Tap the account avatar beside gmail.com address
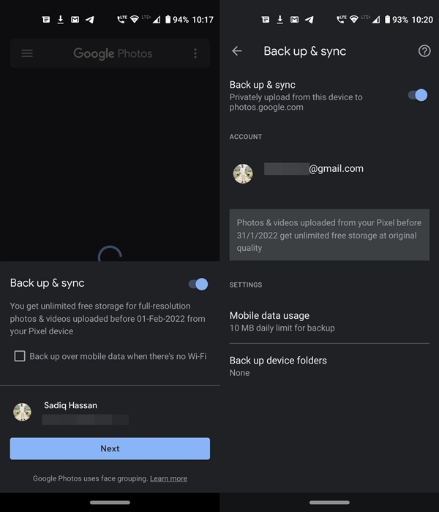The height and width of the screenshot is (512, 439). pyautogui.click(x=243, y=173)
